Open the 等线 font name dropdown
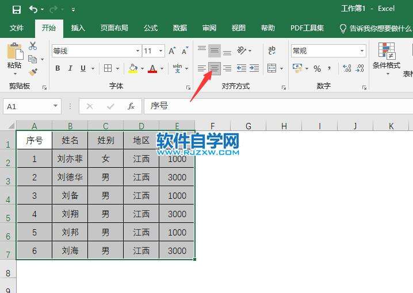 (x=137, y=51)
